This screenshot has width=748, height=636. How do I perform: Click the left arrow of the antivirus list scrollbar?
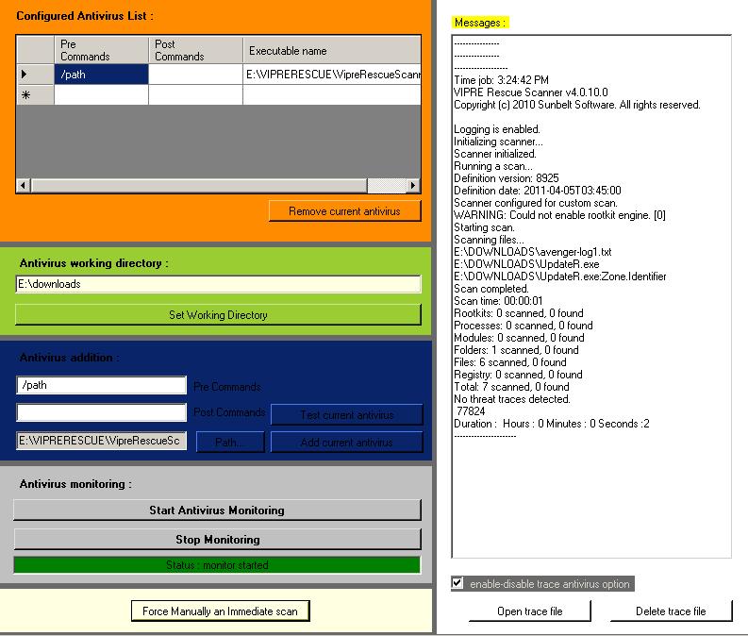tap(24, 185)
